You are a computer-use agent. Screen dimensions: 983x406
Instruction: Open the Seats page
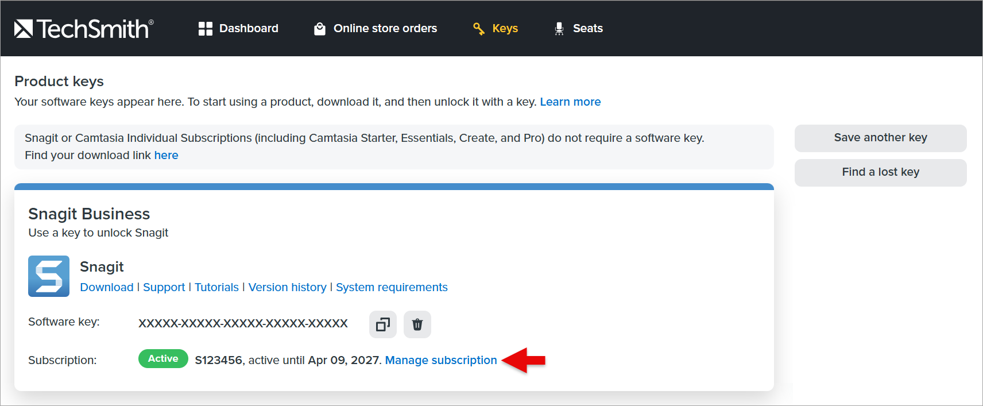[x=578, y=28]
